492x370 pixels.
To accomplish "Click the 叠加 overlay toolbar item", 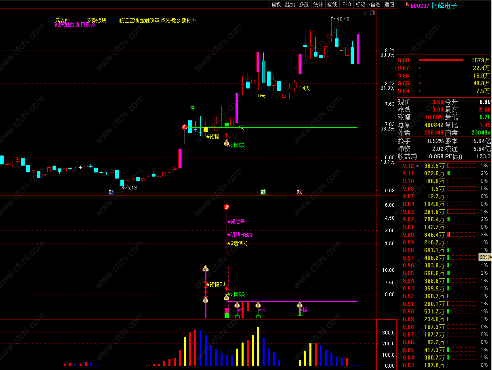I will (x=290, y=4).
